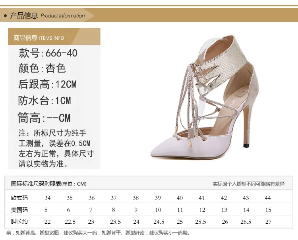Click foot length 24.5 cell
Image resolution: width=298 pixels, height=240 pixels.
pos(159,222)
